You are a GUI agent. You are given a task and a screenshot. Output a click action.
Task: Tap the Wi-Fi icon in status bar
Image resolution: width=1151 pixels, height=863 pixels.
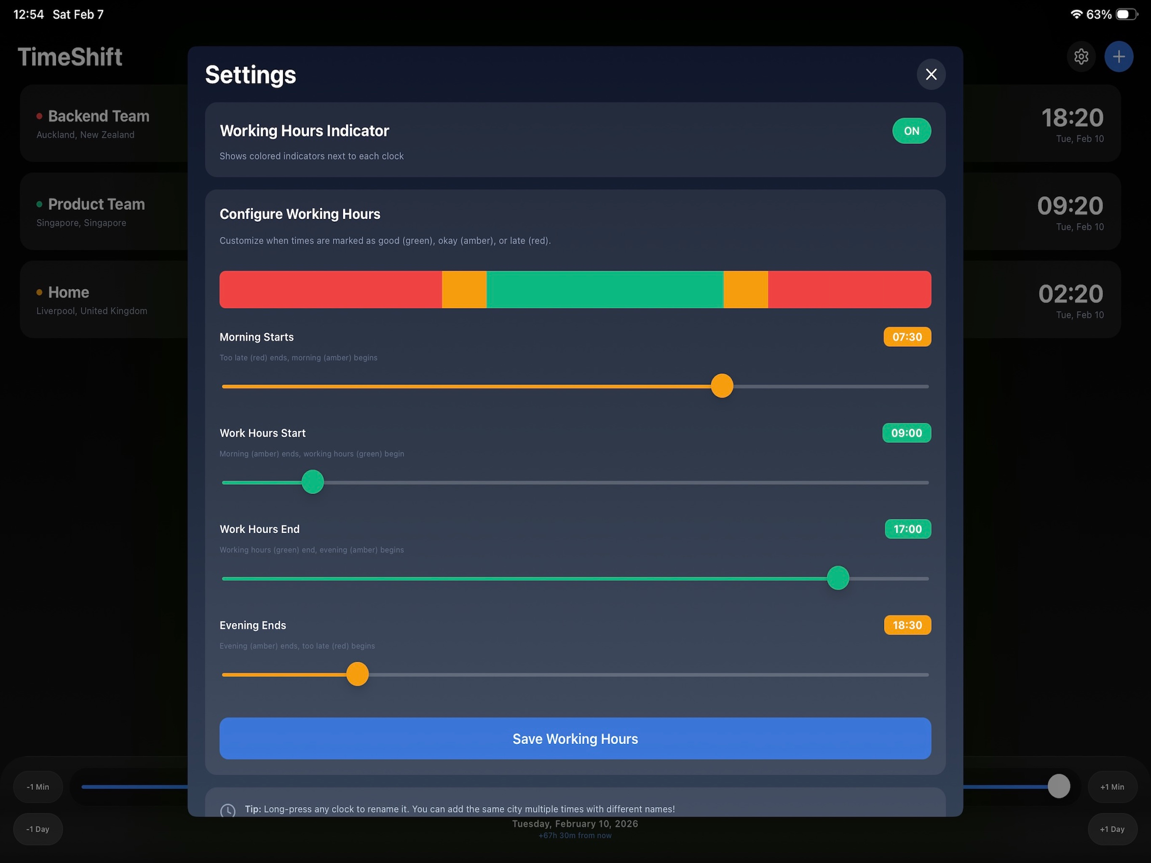(x=1076, y=15)
